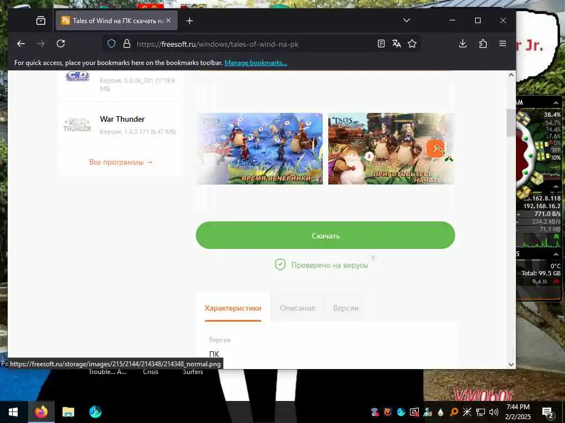The height and width of the screenshot is (423, 565).
Task: Toggle Reader View icon in address bar
Action: coord(381,44)
